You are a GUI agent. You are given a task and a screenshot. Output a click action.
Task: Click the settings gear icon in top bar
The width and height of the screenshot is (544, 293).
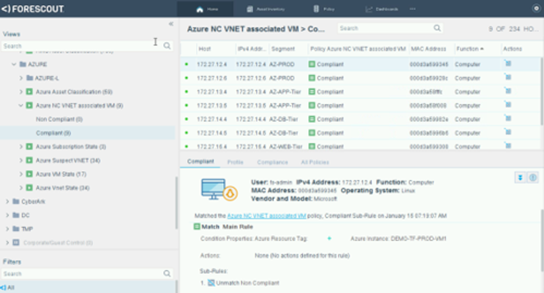[x=535, y=9]
